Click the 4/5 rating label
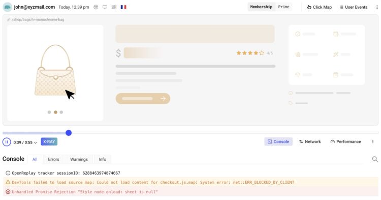This screenshot has height=200, width=381. 270,53
